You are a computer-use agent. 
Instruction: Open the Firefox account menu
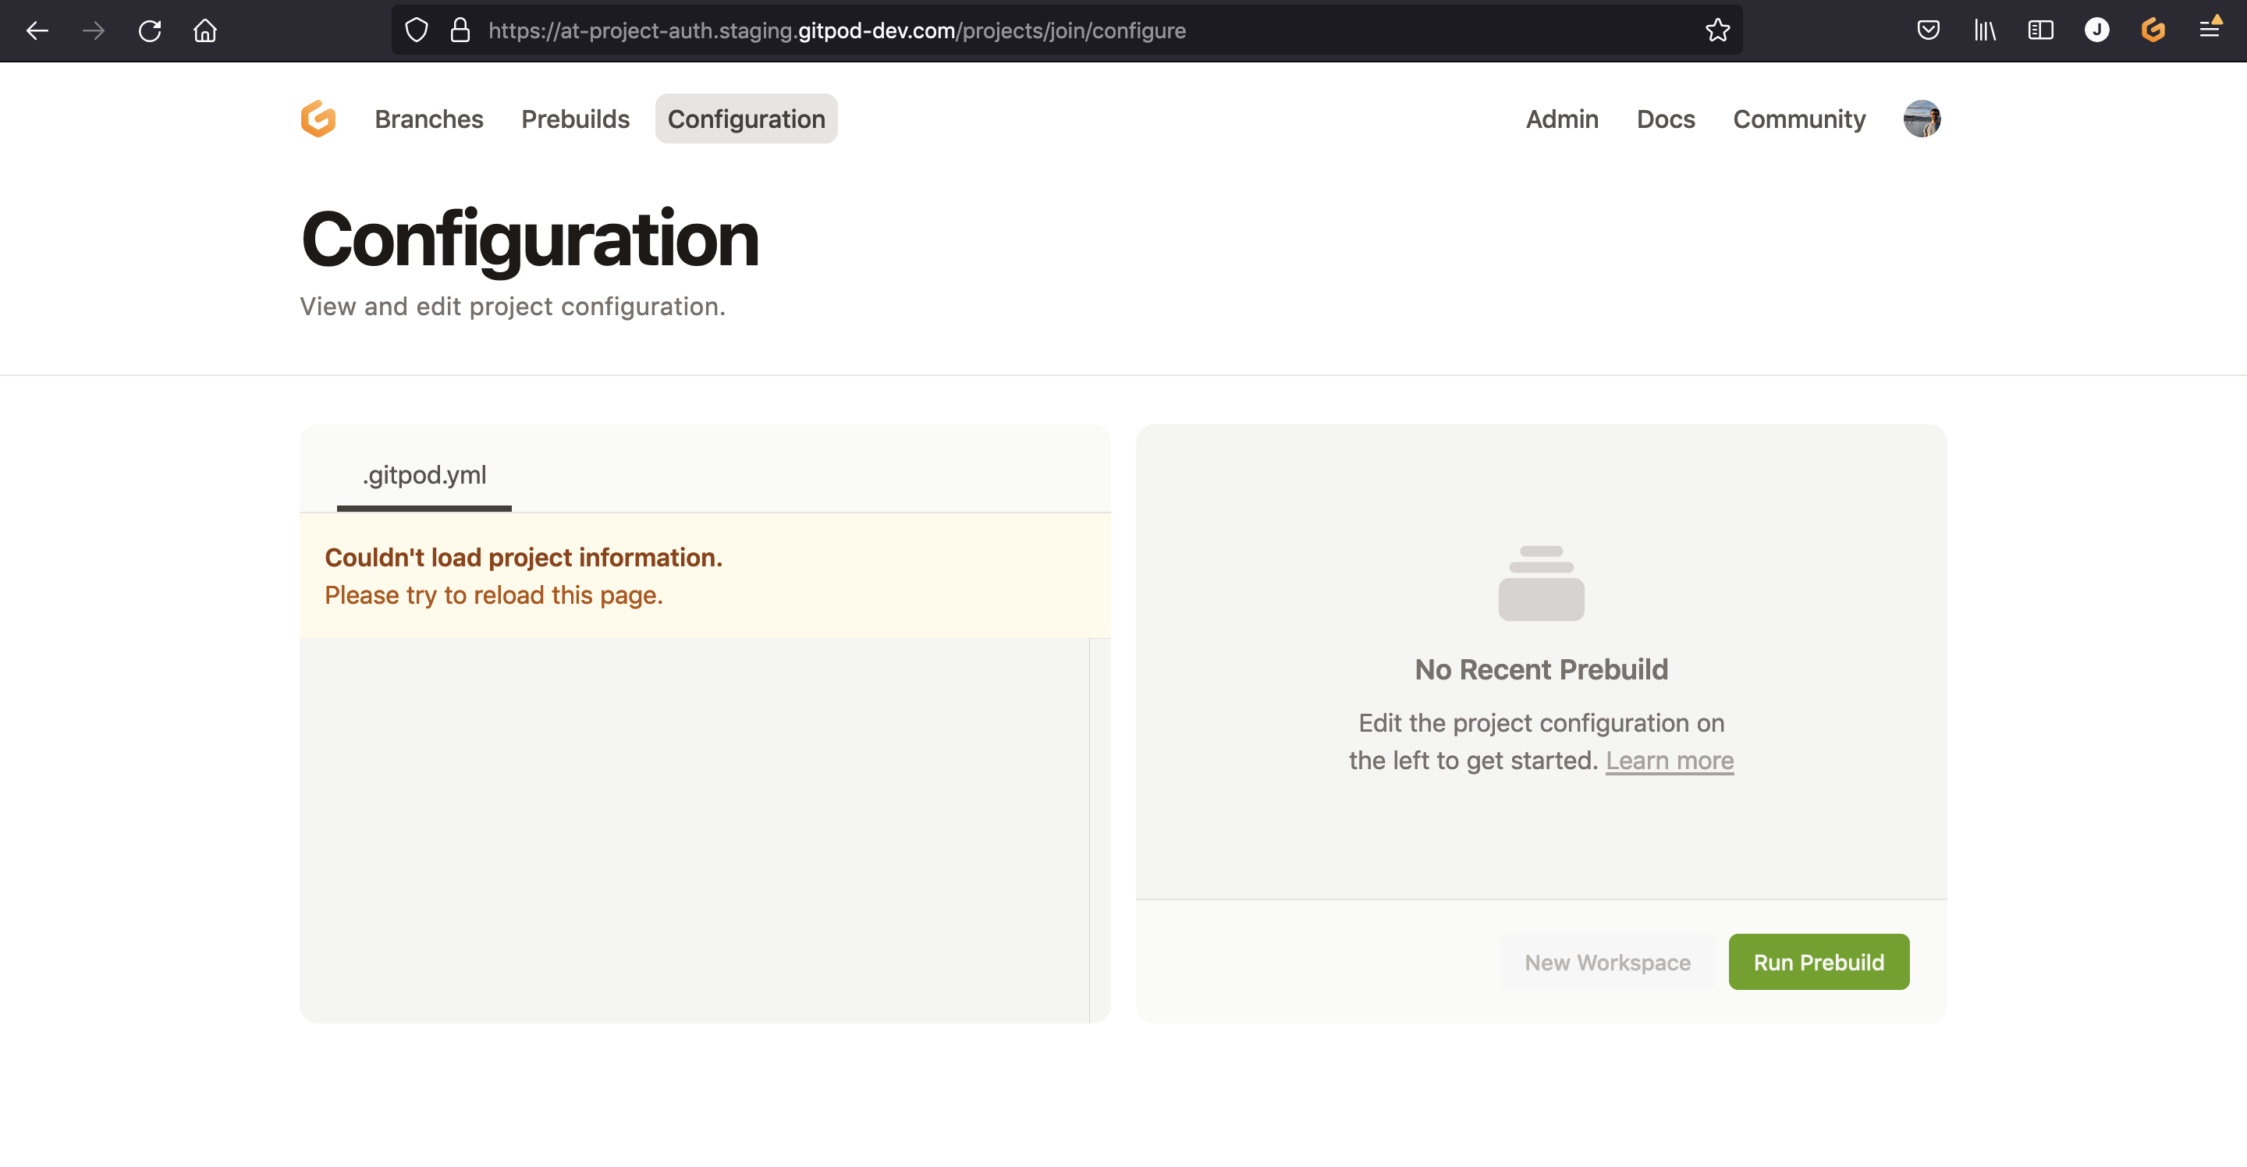[x=2097, y=30]
